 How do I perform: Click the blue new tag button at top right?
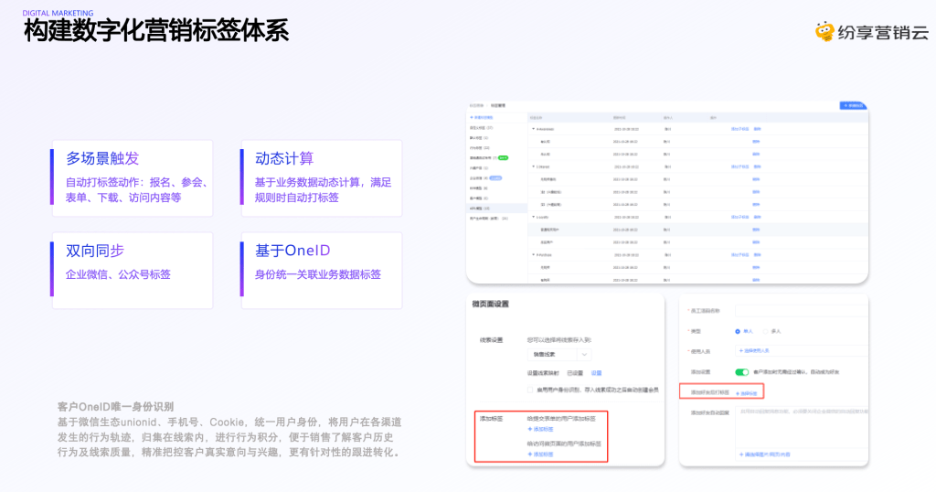[854, 106]
